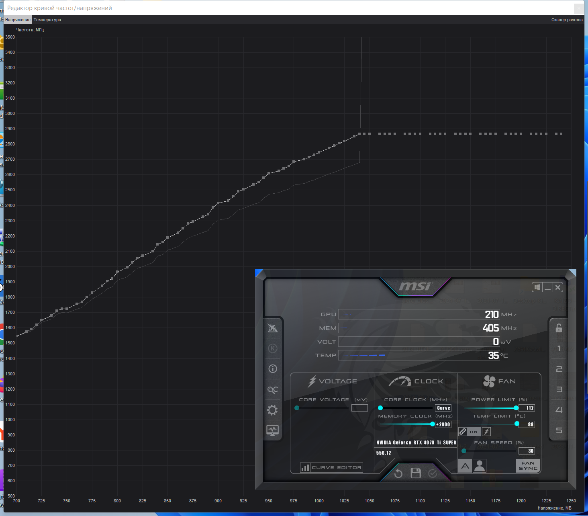
Task: Select profile slot 5
Action: tap(559, 430)
